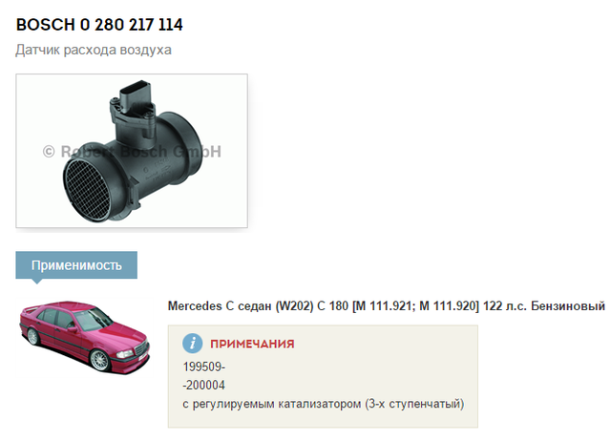
Task: Click the Bosch air flow sensor product image
Action: (132, 151)
